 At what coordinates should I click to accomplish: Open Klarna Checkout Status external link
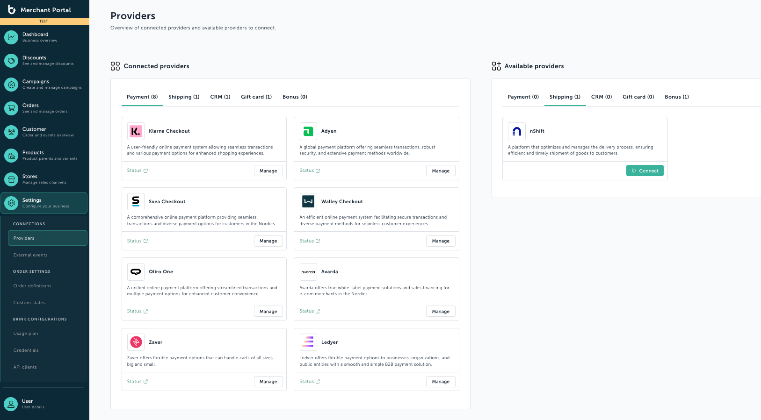[138, 171]
